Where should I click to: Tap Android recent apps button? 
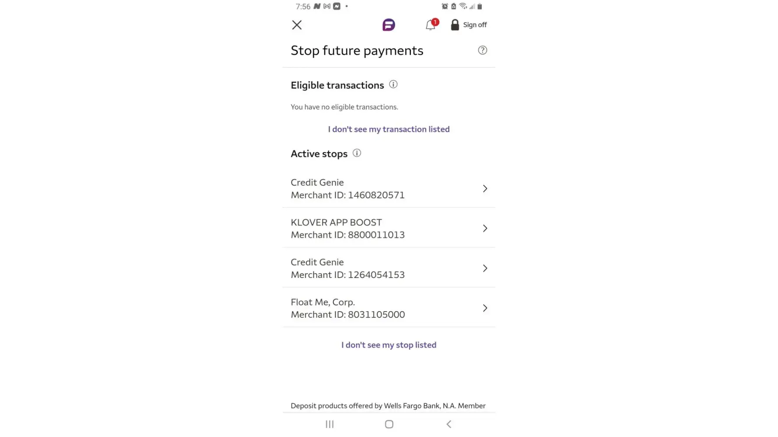tap(329, 424)
